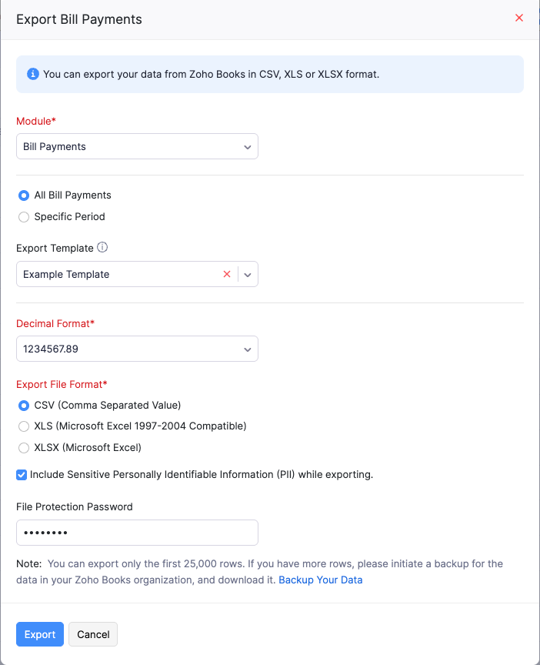Select XLS (Microsoft Excel 1997-2004 Compatible) format

(x=23, y=426)
